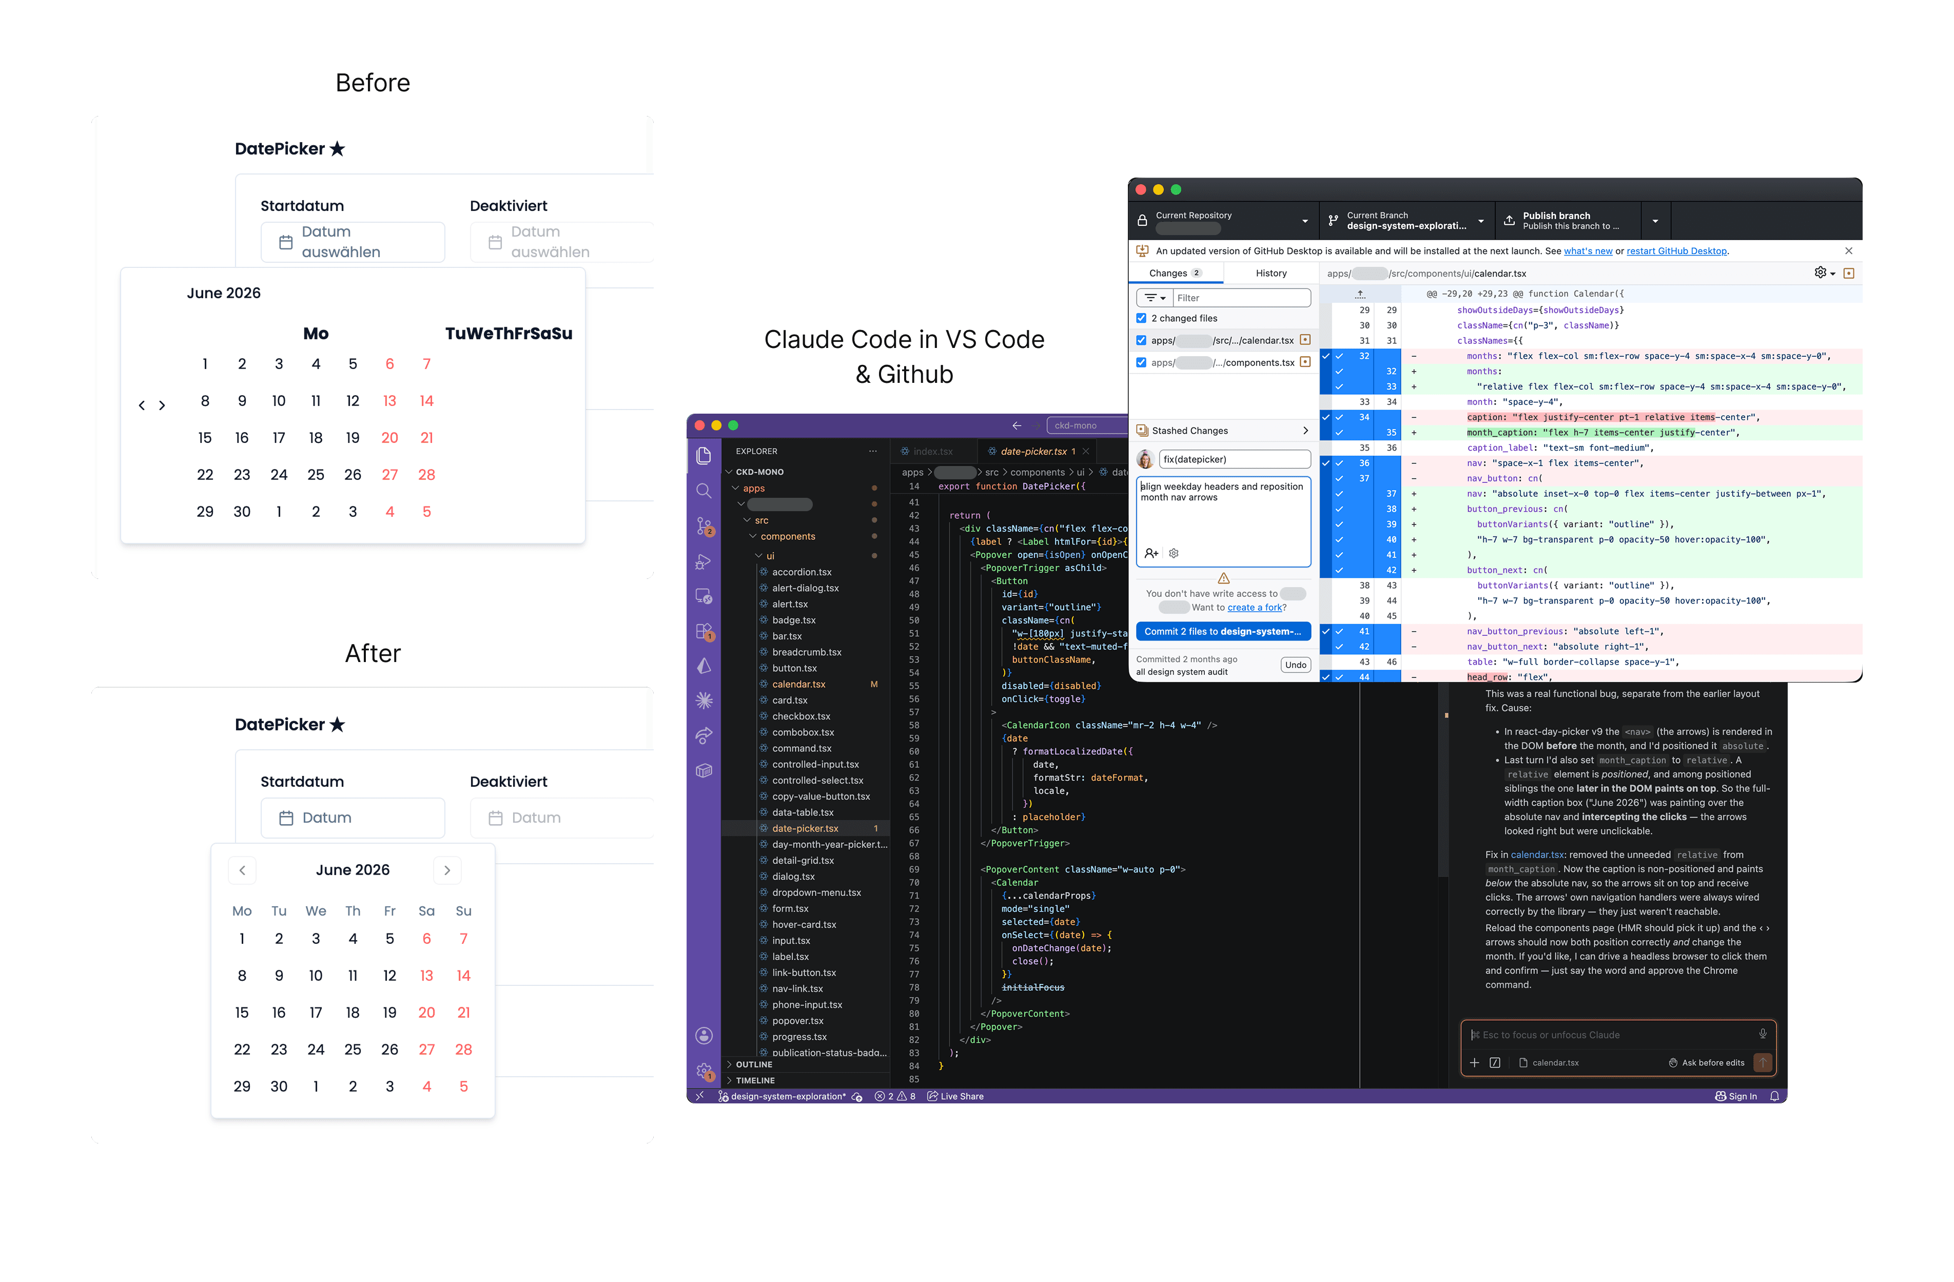Open the Current Repository dropdown

point(1223,220)
